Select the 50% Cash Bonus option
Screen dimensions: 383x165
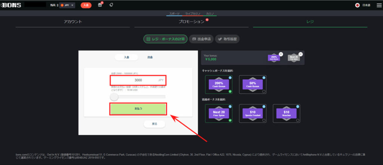point(252,85)
